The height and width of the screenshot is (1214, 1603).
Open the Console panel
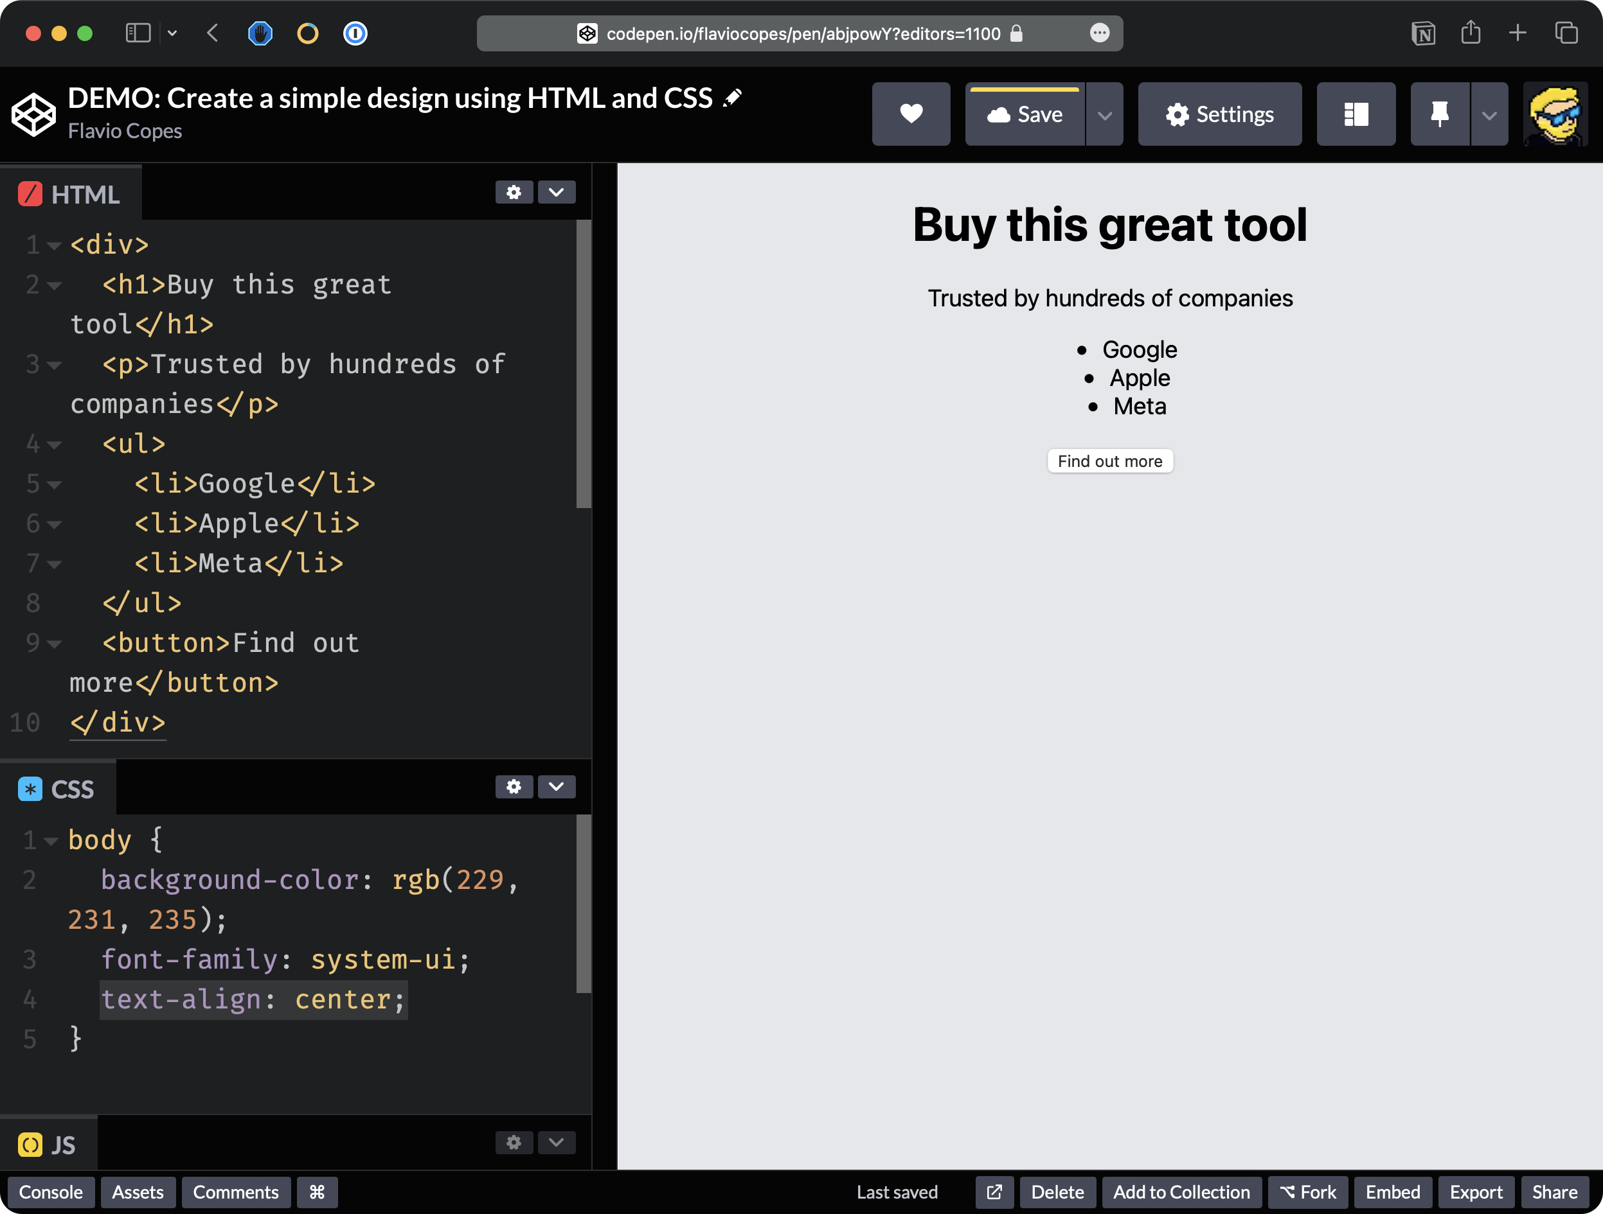51,1192
